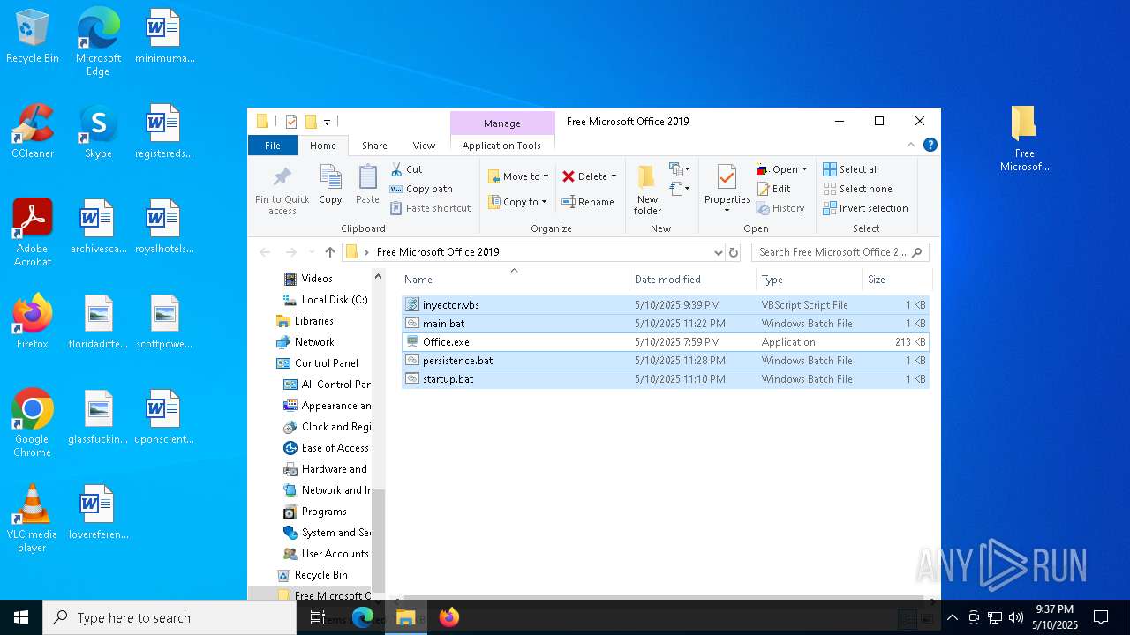
Task: Open Adobe Acrobat desktop shortcut
Action: 33,233
